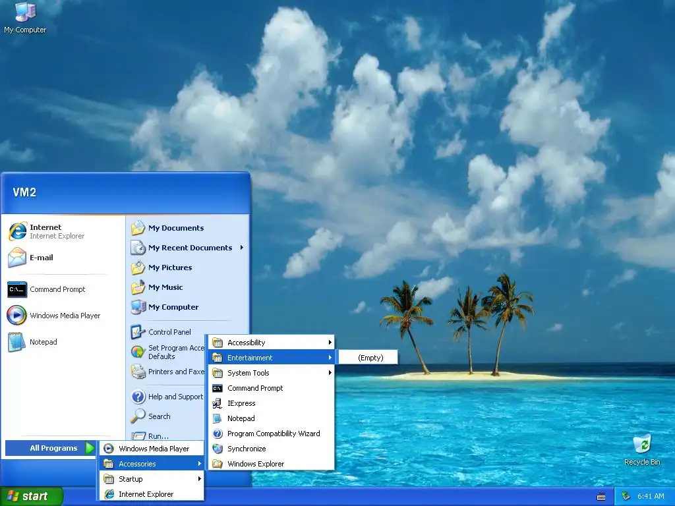Click the system tray icon next to clock
Viewport: 675px width, 506px height.
click(626, 496)
